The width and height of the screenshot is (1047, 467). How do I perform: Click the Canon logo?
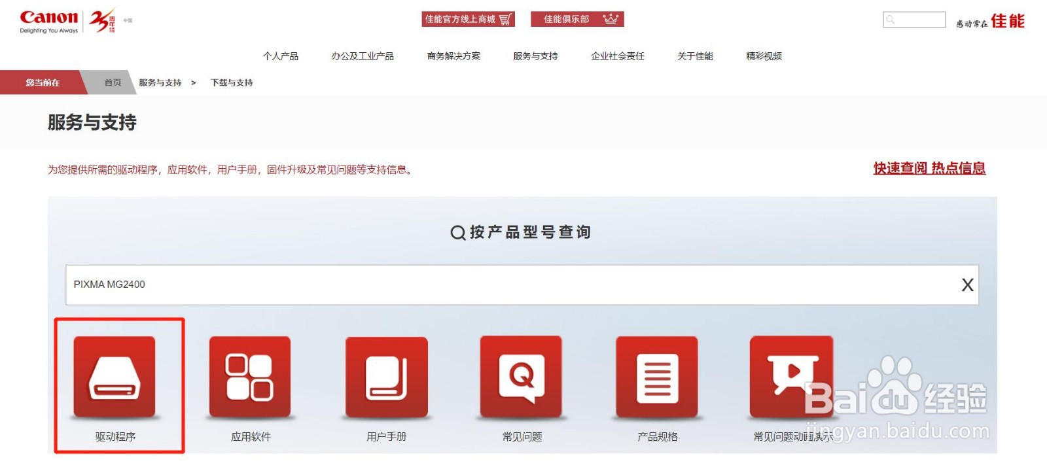[49, 21]
